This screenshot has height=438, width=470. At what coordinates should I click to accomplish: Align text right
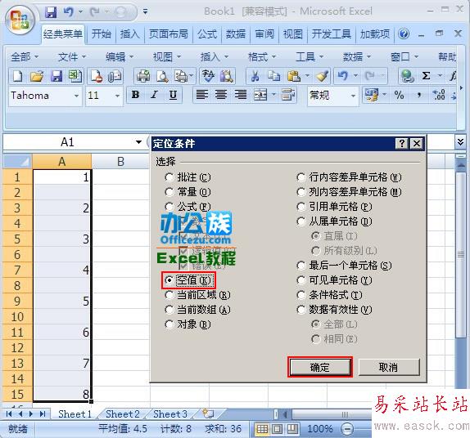(240, 95)
